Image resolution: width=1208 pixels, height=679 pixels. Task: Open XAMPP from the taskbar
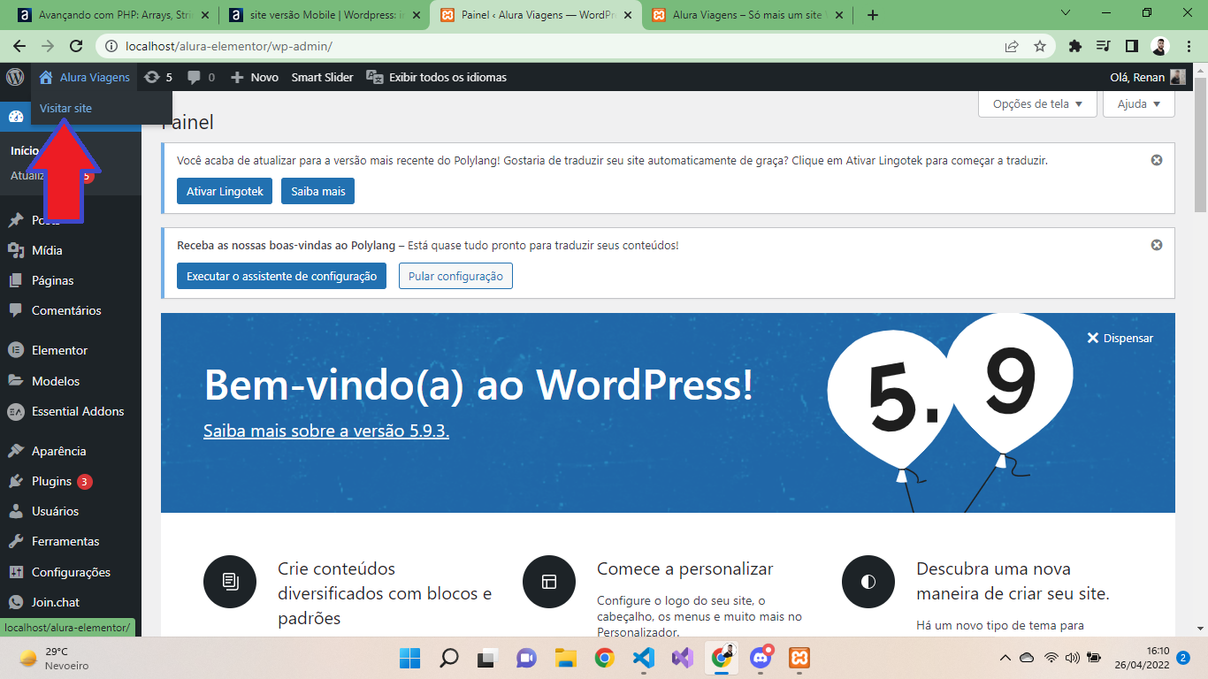[x=799, y=658]
